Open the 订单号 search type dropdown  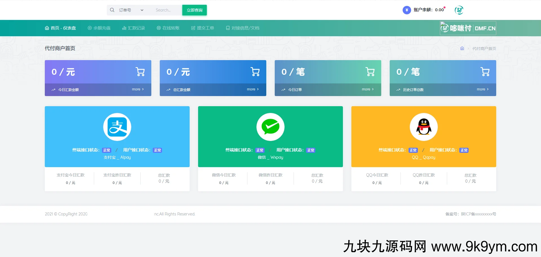point(131,10)
